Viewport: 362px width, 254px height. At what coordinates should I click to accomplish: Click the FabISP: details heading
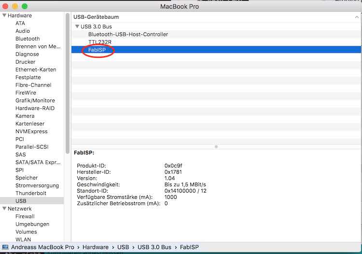pyautogui.click(x=84, y=153)
